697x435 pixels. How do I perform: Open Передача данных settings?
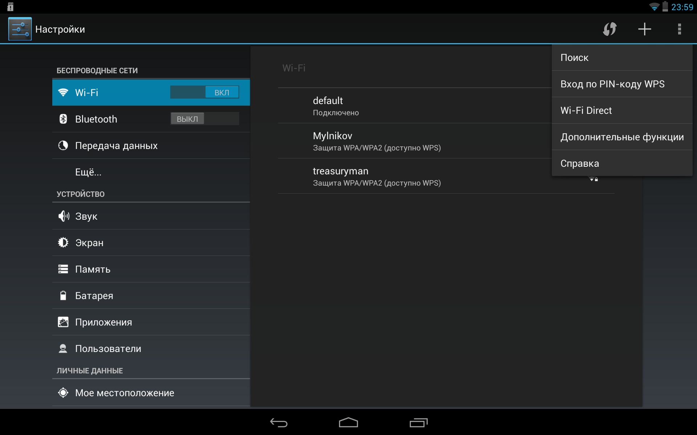click(x=116, y=146)
